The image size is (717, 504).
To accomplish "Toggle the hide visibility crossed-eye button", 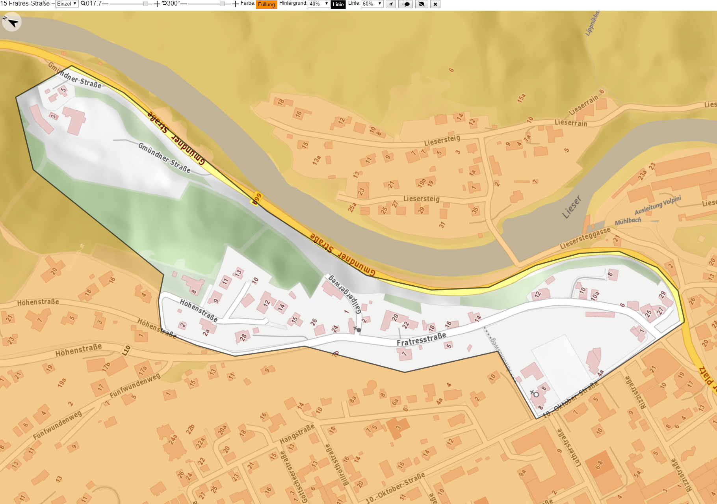I will (x=422, y=4).
